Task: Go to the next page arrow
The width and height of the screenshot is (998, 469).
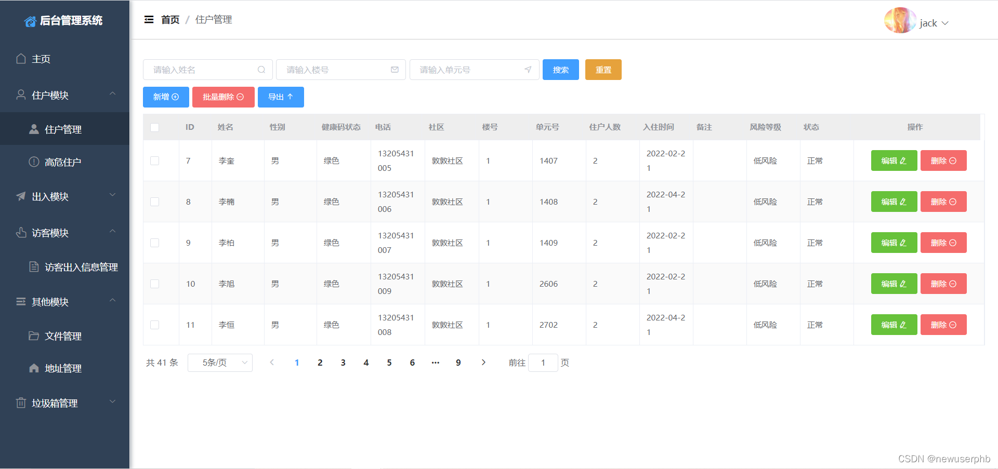Action: [483, 363]
